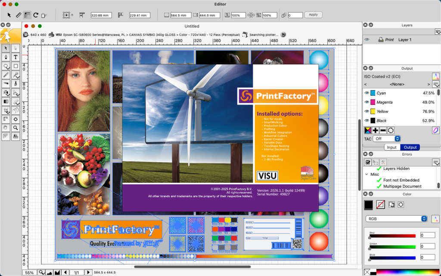Select the white arrow direct selection tool
Image resolution: width=441 pixels, height=276 pixels.
pos(16,48)
